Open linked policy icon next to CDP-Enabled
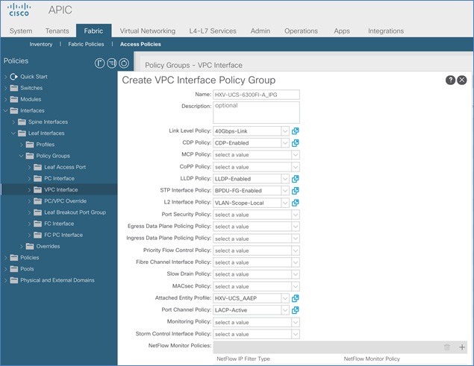 pos(296,143)
